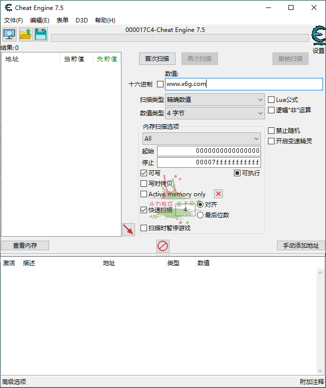Viewport: 326px width, 388px height.
Task: Enable 扫描时暂停游戏 checkbox
Action: pos(144,228)
